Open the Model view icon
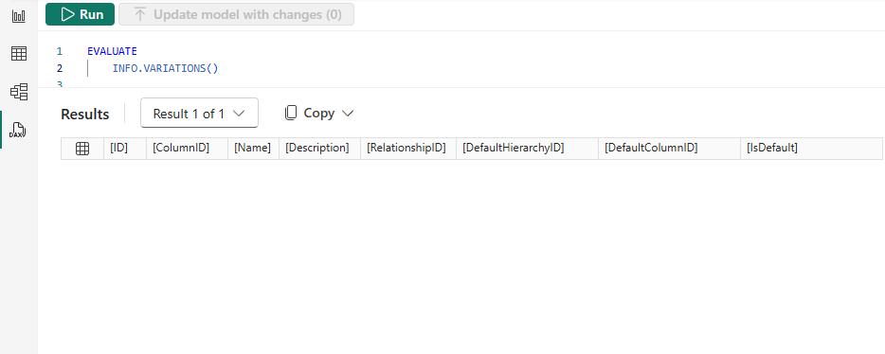Screen dimensions: 885x354 (x=19, y=92)
